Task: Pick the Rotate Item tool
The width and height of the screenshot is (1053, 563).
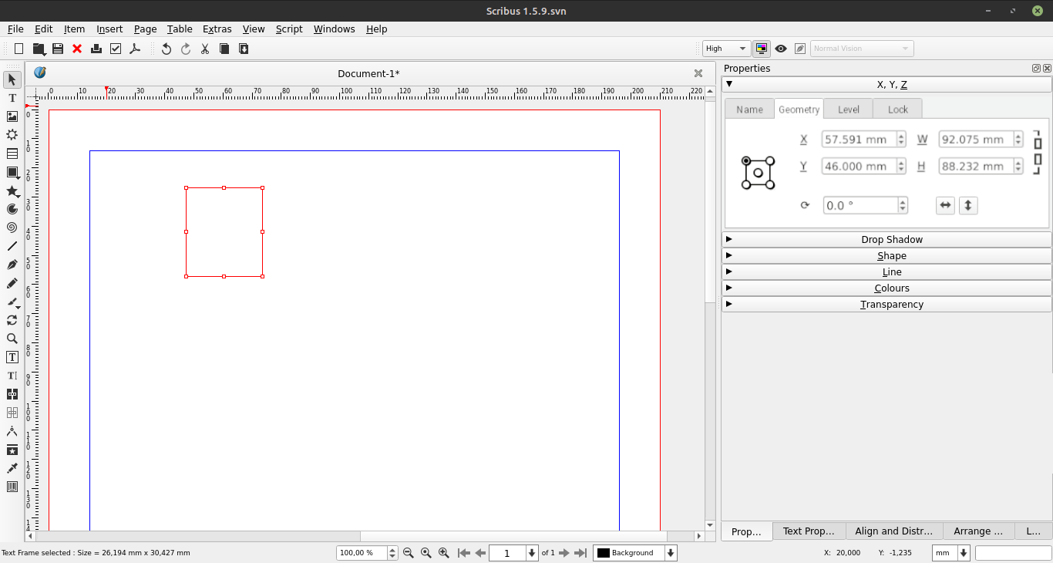Action: point(12,320)
